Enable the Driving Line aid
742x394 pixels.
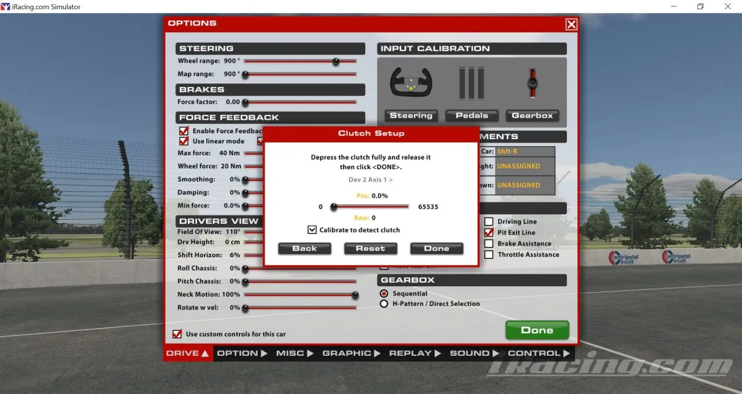pos(489,221)
